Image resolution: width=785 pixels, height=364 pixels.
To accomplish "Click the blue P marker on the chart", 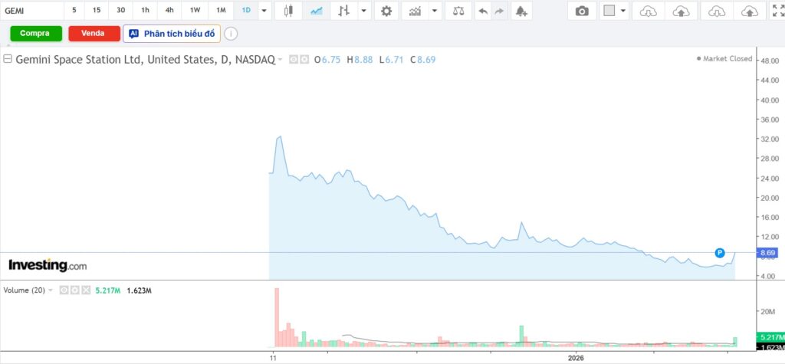I will tap(720, 253).
